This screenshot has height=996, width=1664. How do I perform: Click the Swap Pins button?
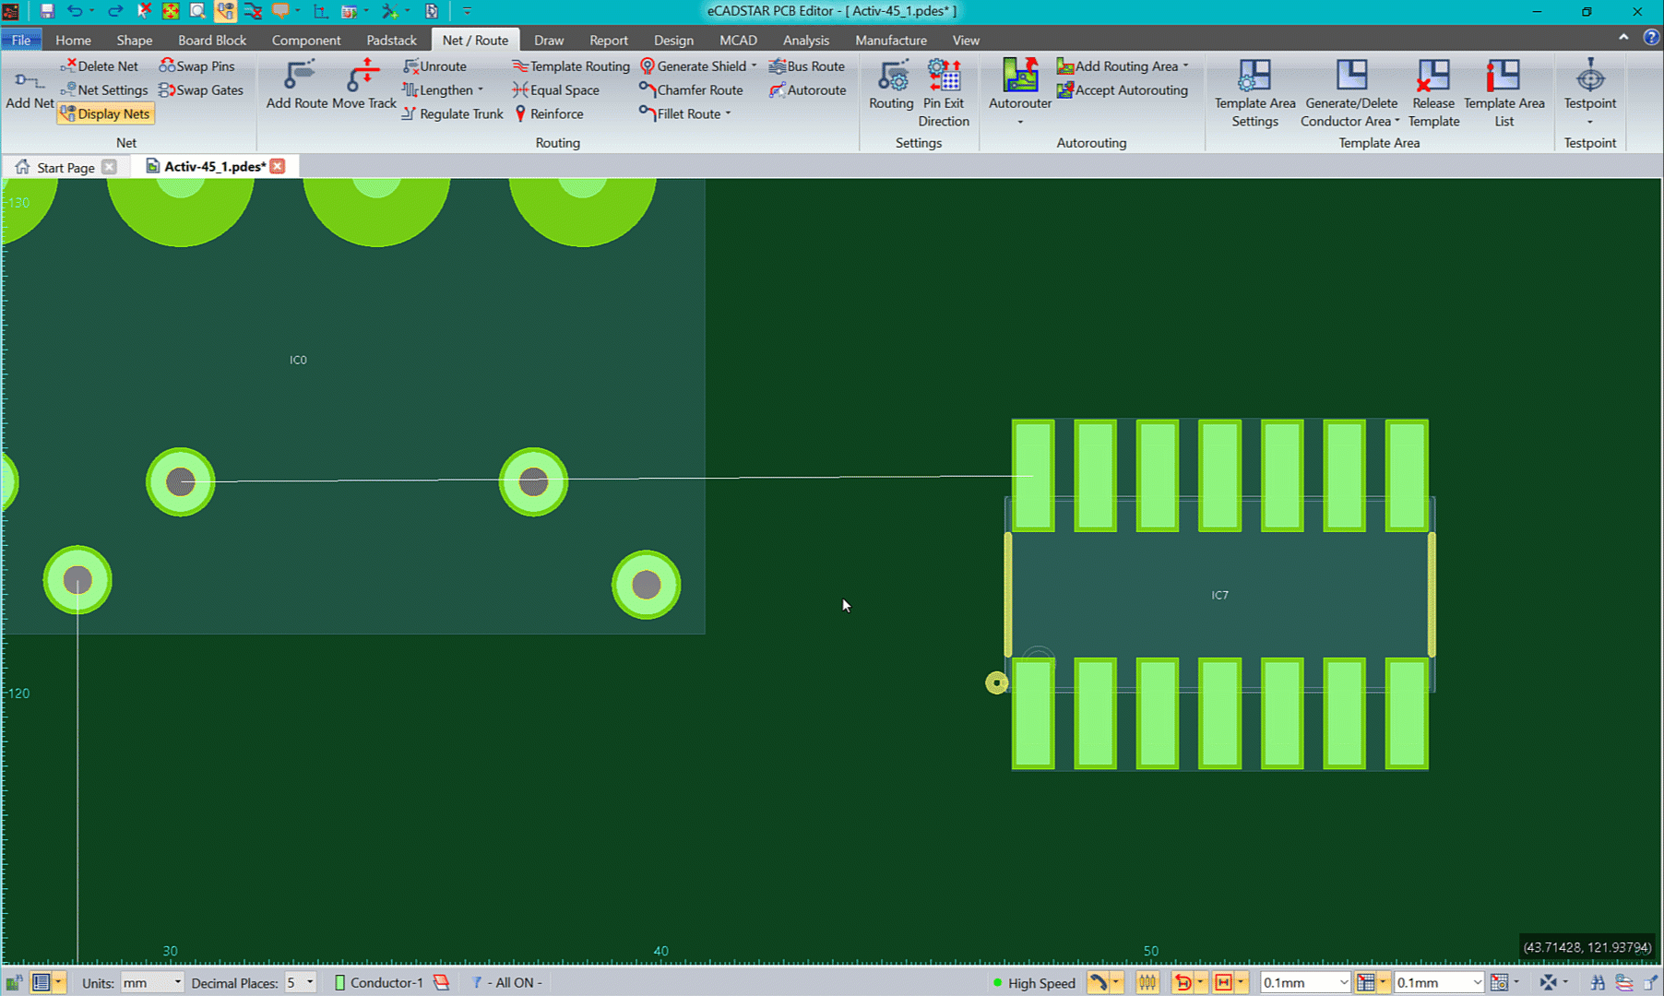click(196, 66)
